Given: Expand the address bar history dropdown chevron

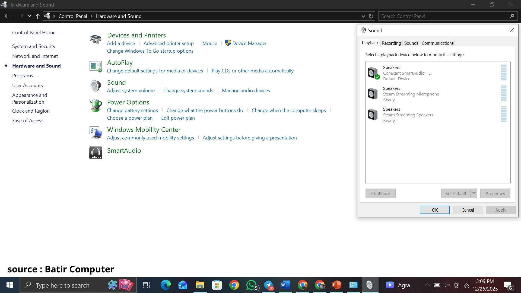Looking at the screenshot, I should [363, 16].
